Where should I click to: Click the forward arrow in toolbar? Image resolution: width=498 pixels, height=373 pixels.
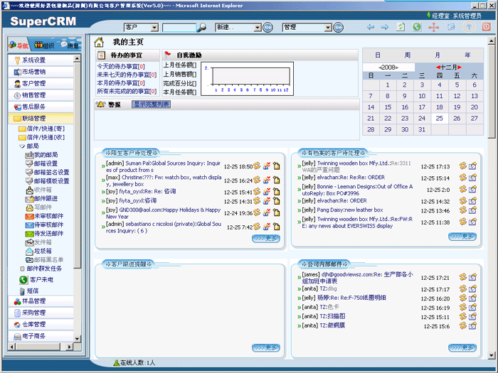pyautogui.click(x=385, y=27)
